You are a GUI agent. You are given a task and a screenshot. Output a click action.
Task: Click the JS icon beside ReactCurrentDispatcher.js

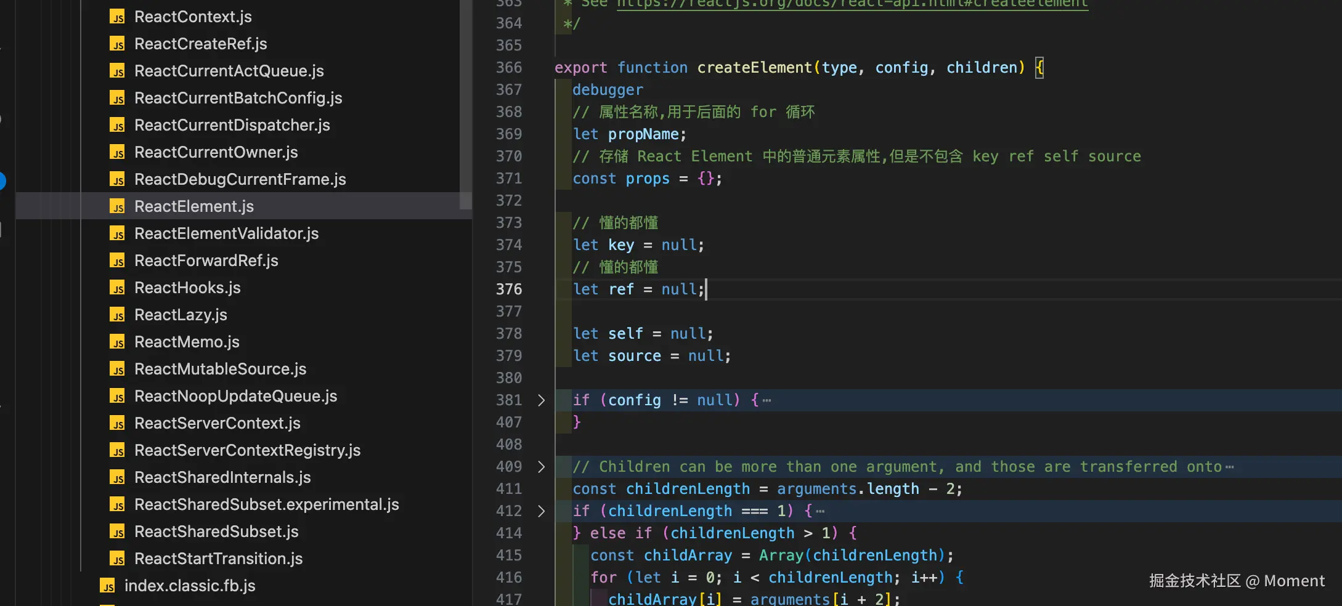click(x=117, y=125)
